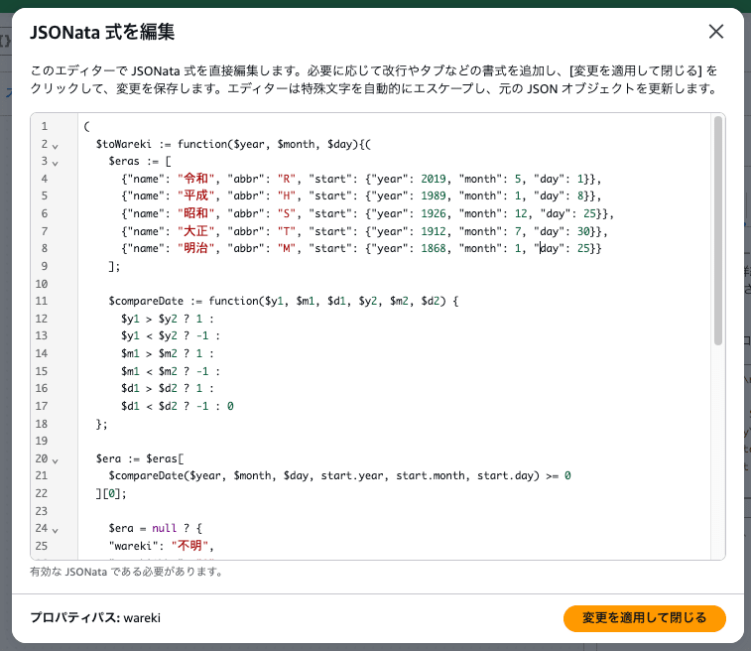Screen dimensions: 751x651
Task: Click the "$era := $eras[" line
Action: (140, 458)
